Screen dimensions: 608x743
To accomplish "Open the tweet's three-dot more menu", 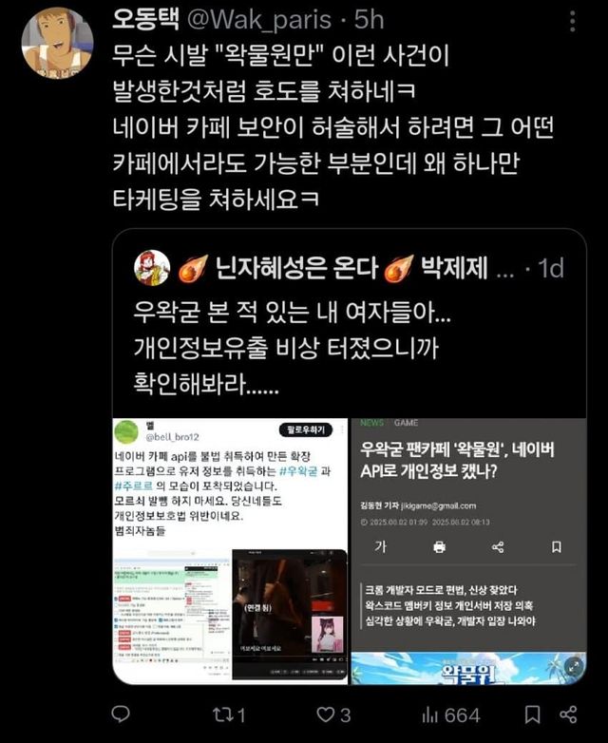I will click(x=573, y=21).
